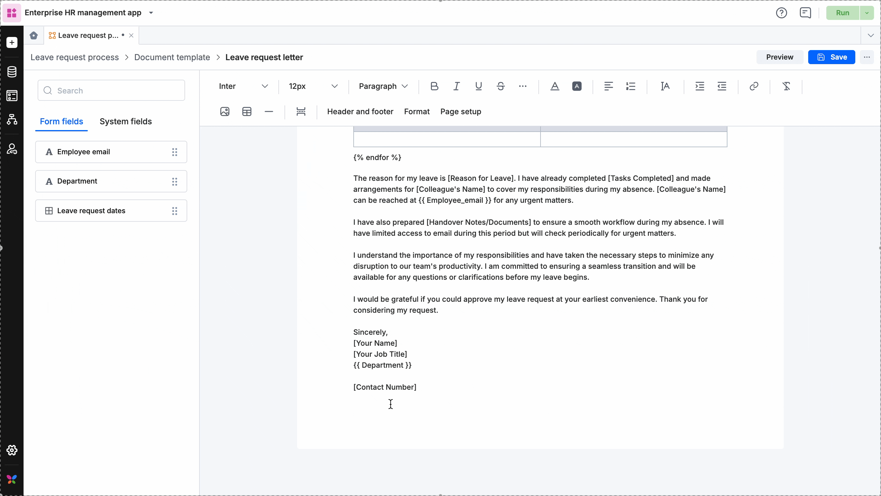Grab the Leave request dates drag handle
This screenshot has width=881, height=496.
[174, 211]
